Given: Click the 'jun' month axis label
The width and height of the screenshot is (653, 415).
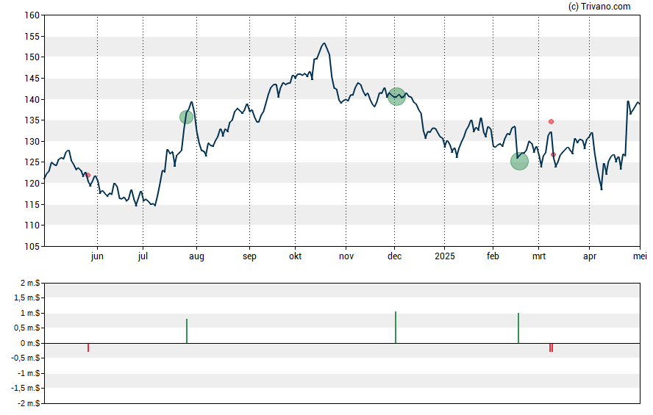Looking at the screenshot, I should tap(97, 256).
